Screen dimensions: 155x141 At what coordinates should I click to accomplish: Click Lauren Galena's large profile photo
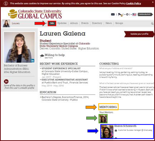20,47
